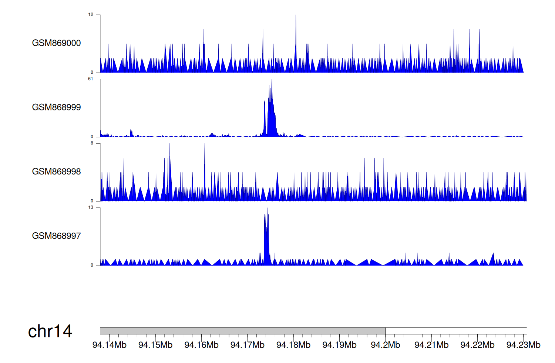This screenshot has width=555, height=363.
Task: Click the 94.16Mb axis label
Action: coord(201,345)
